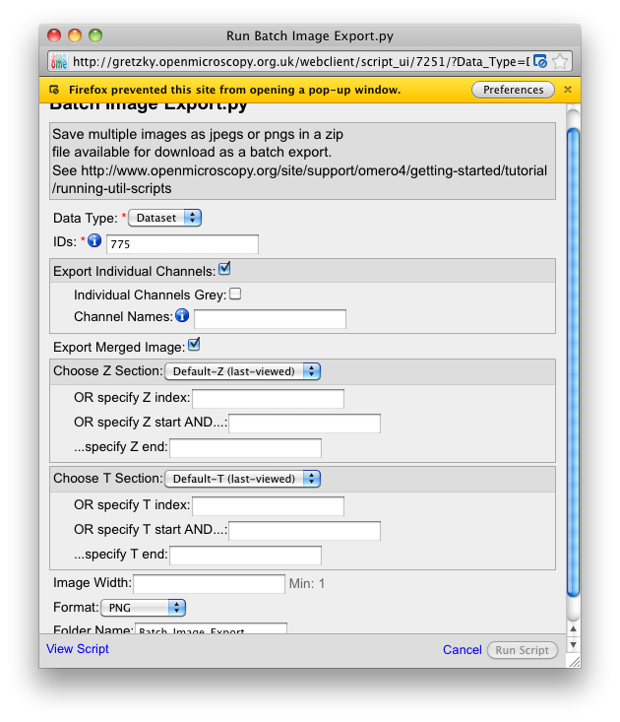Click the info icon next to IDs

point(94,240)
